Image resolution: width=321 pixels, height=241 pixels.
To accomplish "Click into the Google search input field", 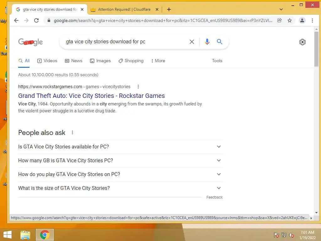I will pos(125,42).
